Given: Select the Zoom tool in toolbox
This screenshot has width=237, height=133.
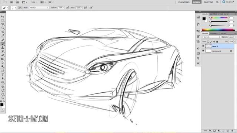Looking at the screenshot, I should (x=3, y=98).
